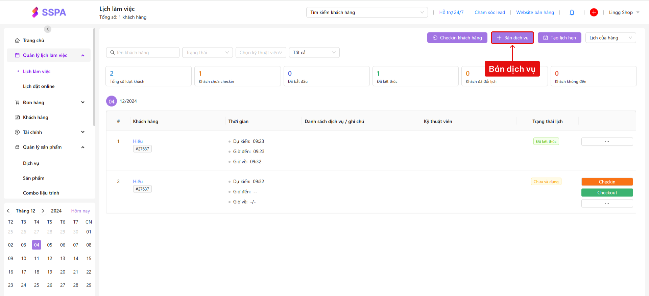Open more options below the Checkout button

607,204
